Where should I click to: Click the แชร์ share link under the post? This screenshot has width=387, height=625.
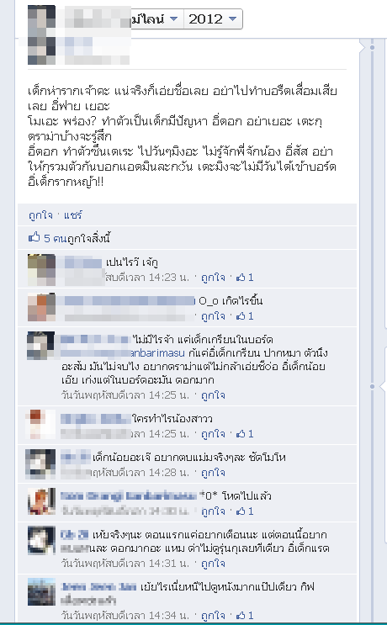click(x=73, y=215)
